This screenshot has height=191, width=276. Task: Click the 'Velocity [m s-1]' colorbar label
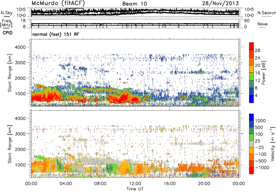click(x=273, y=144)
